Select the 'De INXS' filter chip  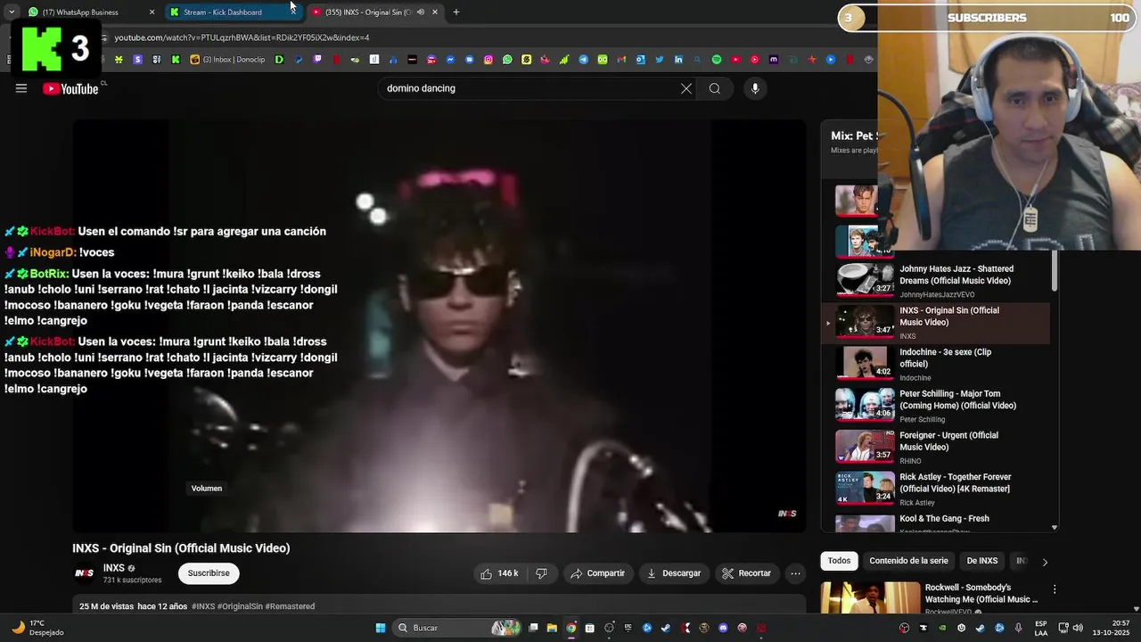pyautogui.click(x=982, y=561)
